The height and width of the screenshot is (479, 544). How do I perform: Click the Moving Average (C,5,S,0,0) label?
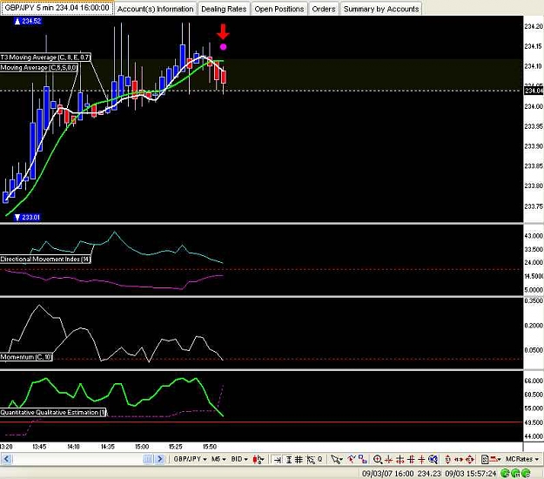point(39,67)
